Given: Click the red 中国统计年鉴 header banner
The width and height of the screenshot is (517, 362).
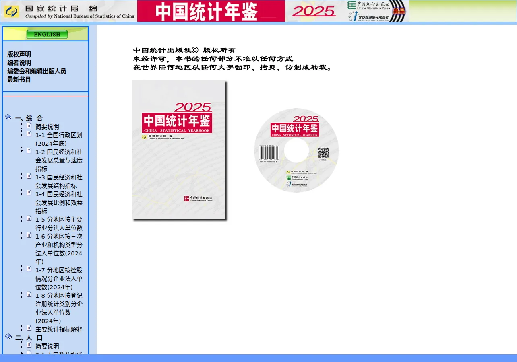Looking at the screenshot, I should coord(211,11).
